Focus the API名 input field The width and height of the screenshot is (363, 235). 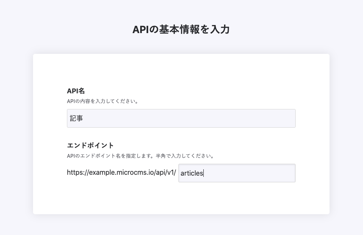tap(181, 118)
